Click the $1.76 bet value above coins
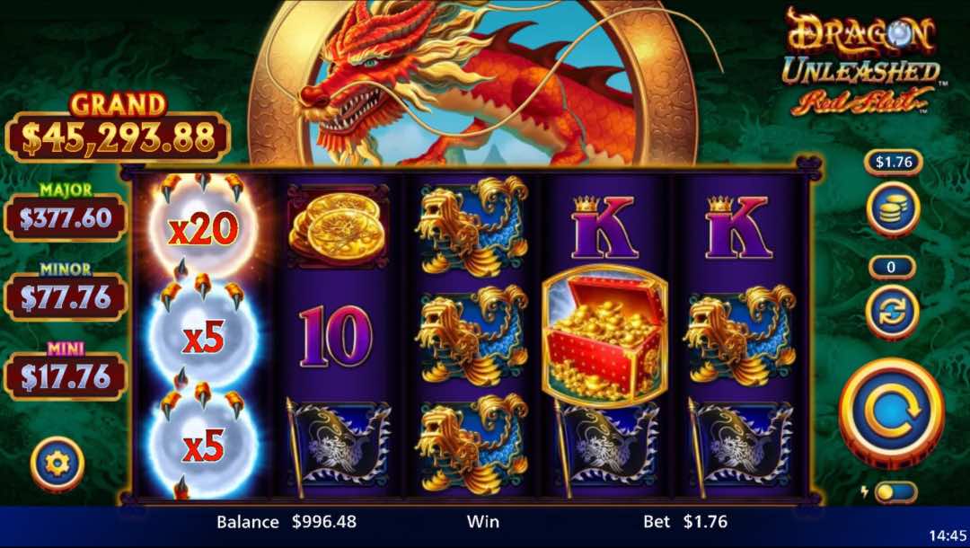The image size is (970, 548). pyautogui.click(x=894, y=162)
